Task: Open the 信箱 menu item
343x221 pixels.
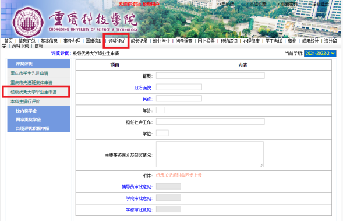Action: pyautogui.click(x=38, y=46)
